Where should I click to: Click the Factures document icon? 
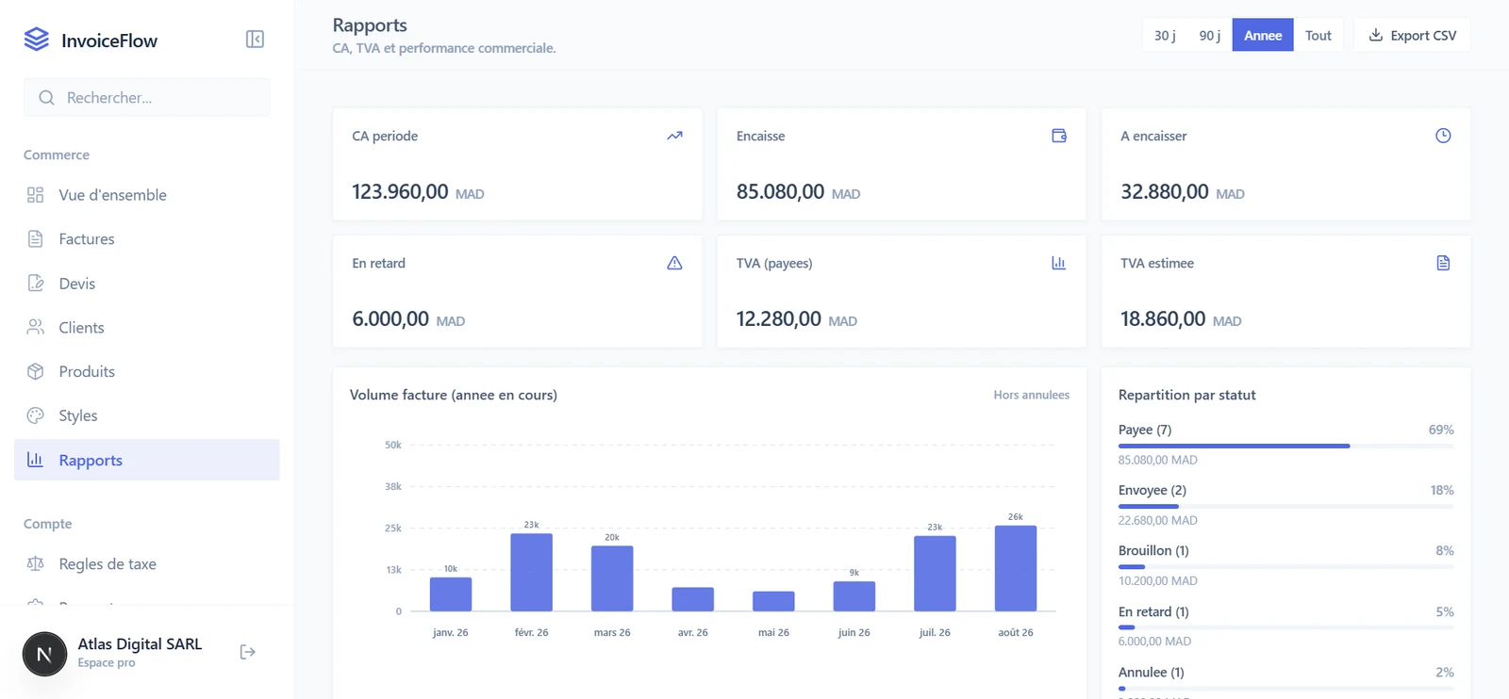[x=36, y=239]
